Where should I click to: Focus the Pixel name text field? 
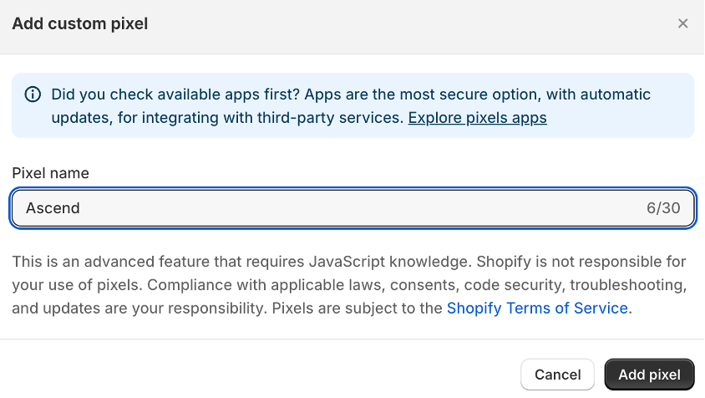point(353,208)
